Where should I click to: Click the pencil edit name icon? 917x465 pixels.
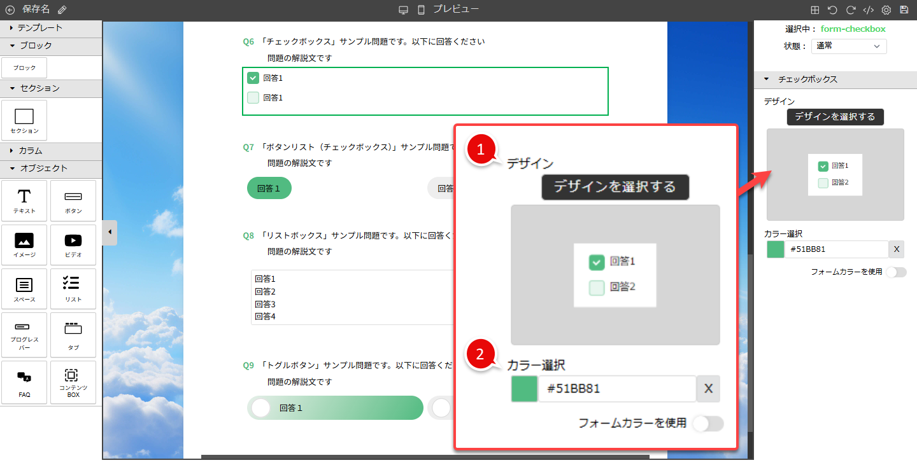(62, 10)
